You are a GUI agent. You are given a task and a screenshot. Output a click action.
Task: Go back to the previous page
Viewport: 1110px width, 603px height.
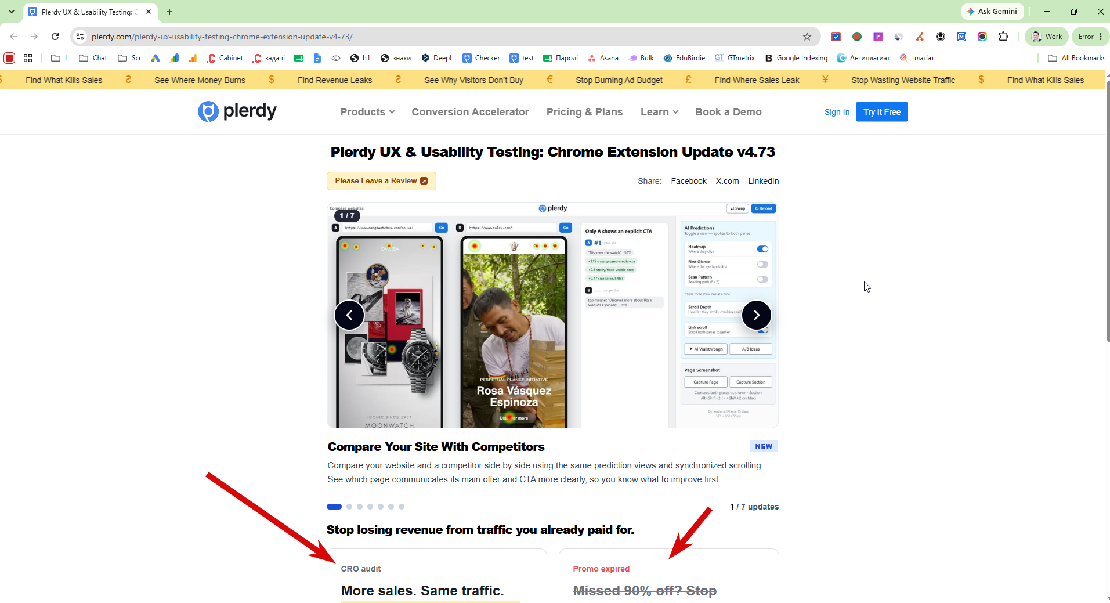(x=13, y=37)
